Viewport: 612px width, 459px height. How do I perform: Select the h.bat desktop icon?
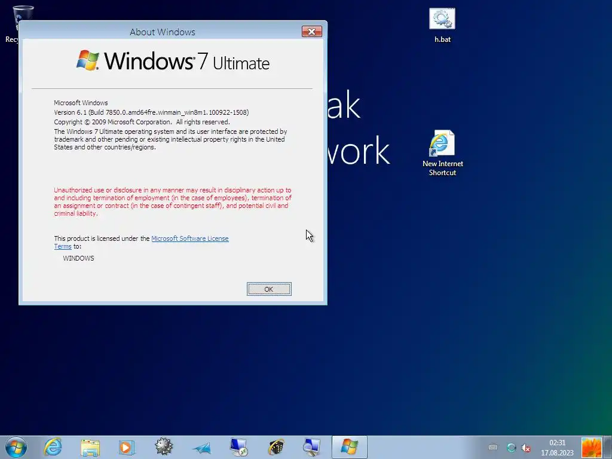click(x=442, y=26)
